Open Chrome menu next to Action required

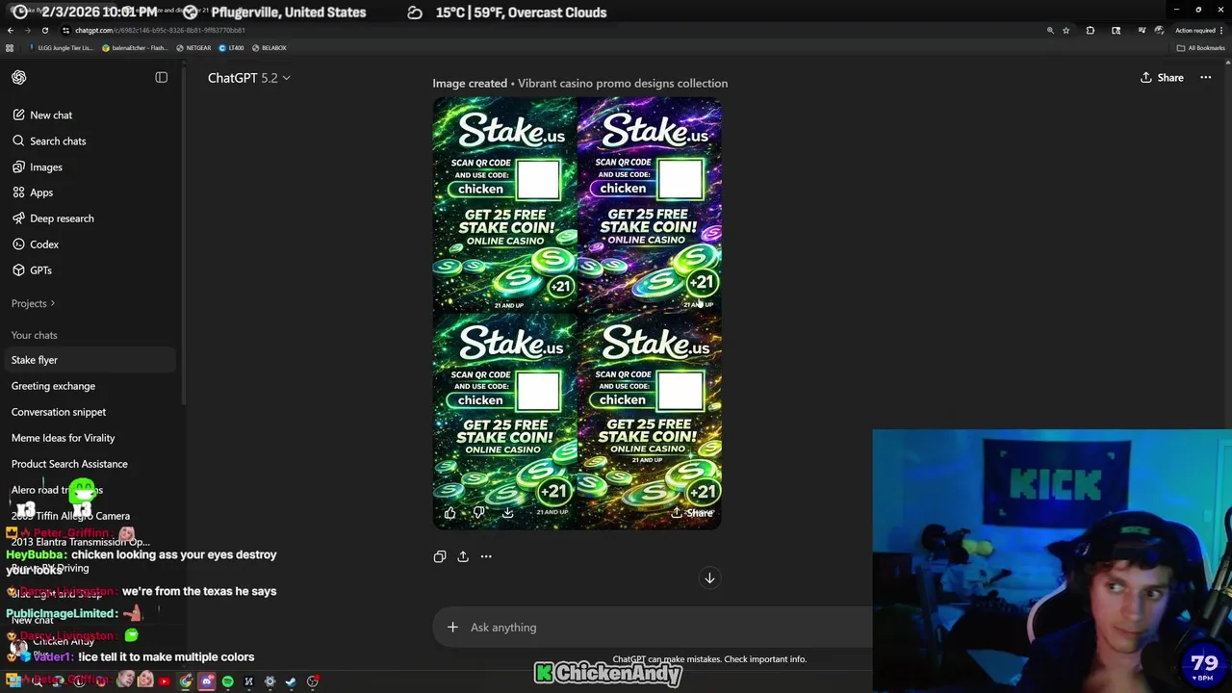[1221, 30]
